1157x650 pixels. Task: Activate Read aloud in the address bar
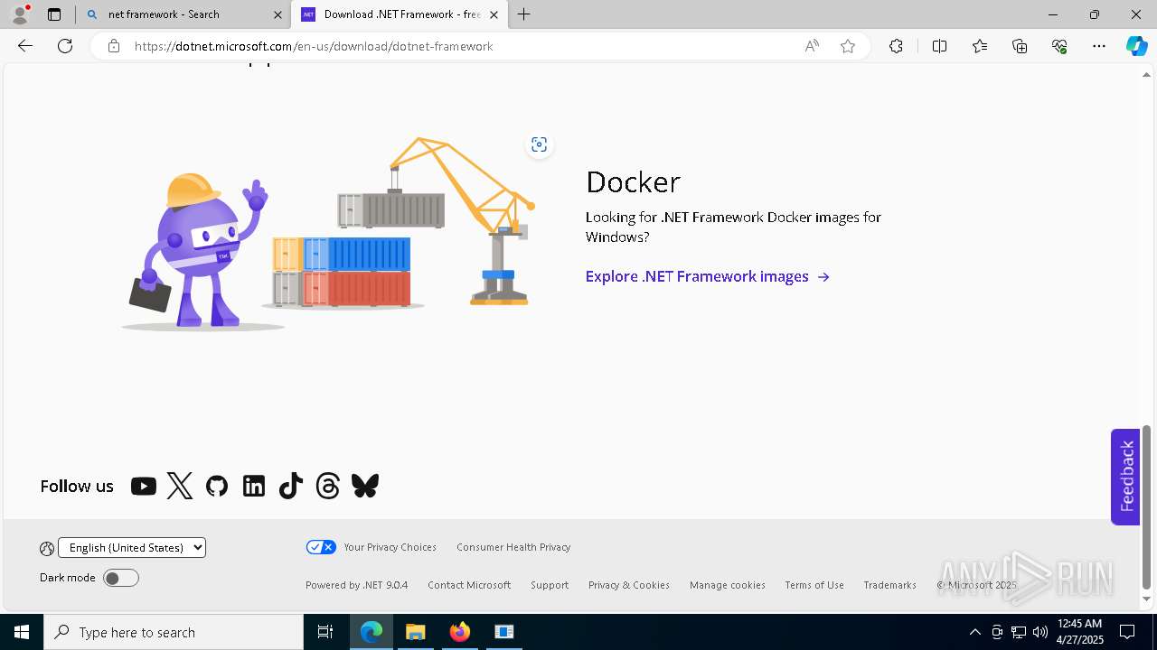812,46
